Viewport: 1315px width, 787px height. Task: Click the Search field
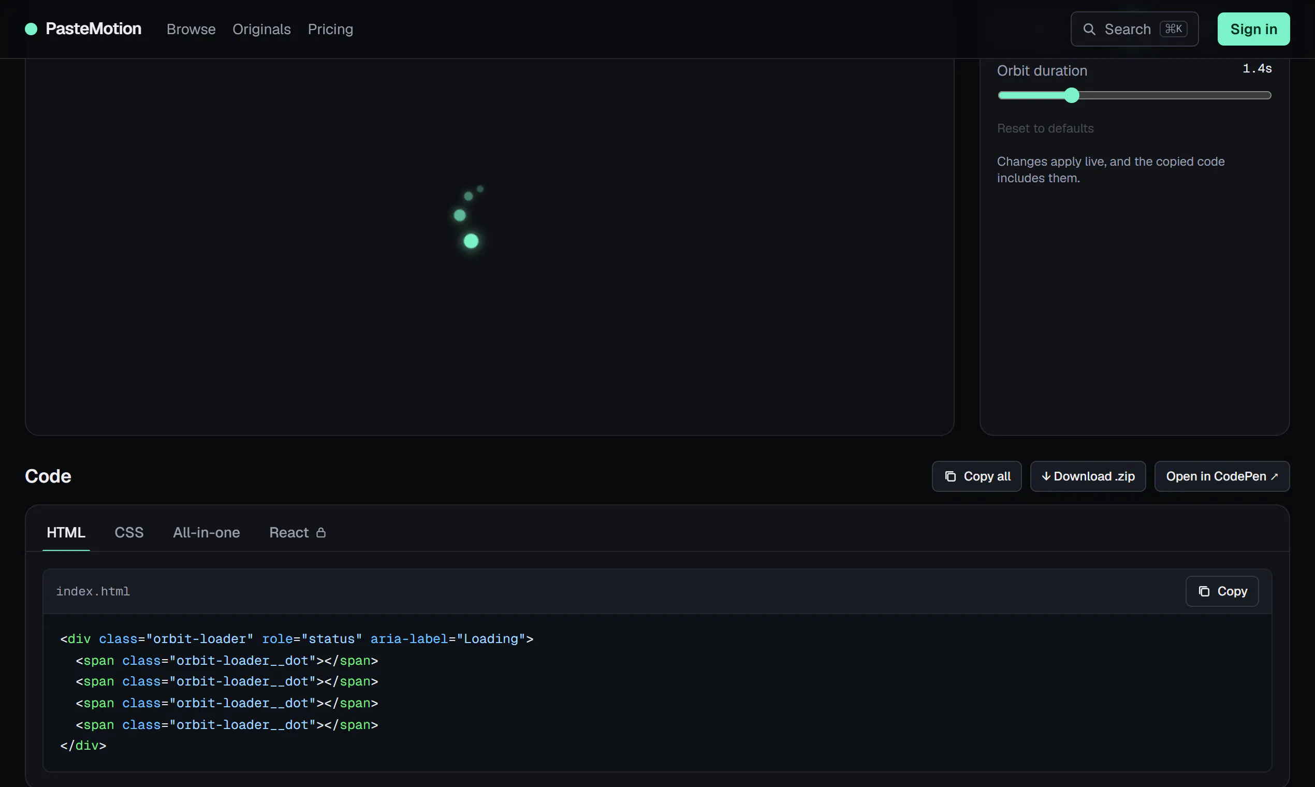coord(1134,29)
